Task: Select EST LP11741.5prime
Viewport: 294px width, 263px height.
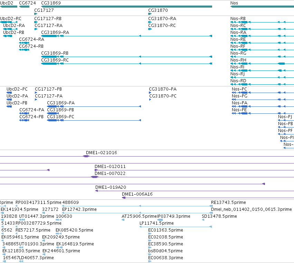Action: click(x=157, y=223)
